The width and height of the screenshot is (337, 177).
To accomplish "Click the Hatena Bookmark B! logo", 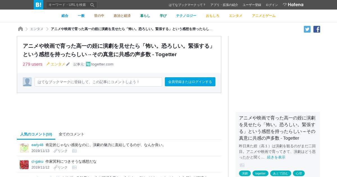I will click(x=38, y=5).
